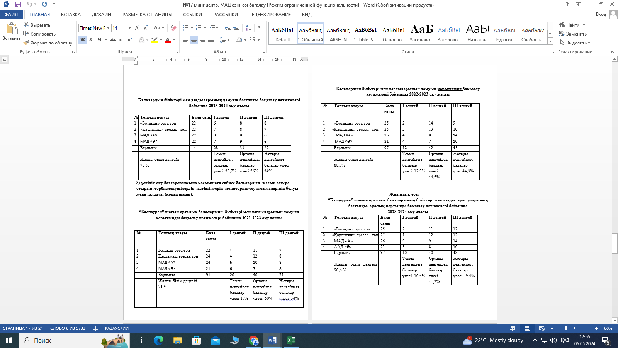Justify the paragraph text
Viewport: 618px width, 348px height.
(211, 40)
